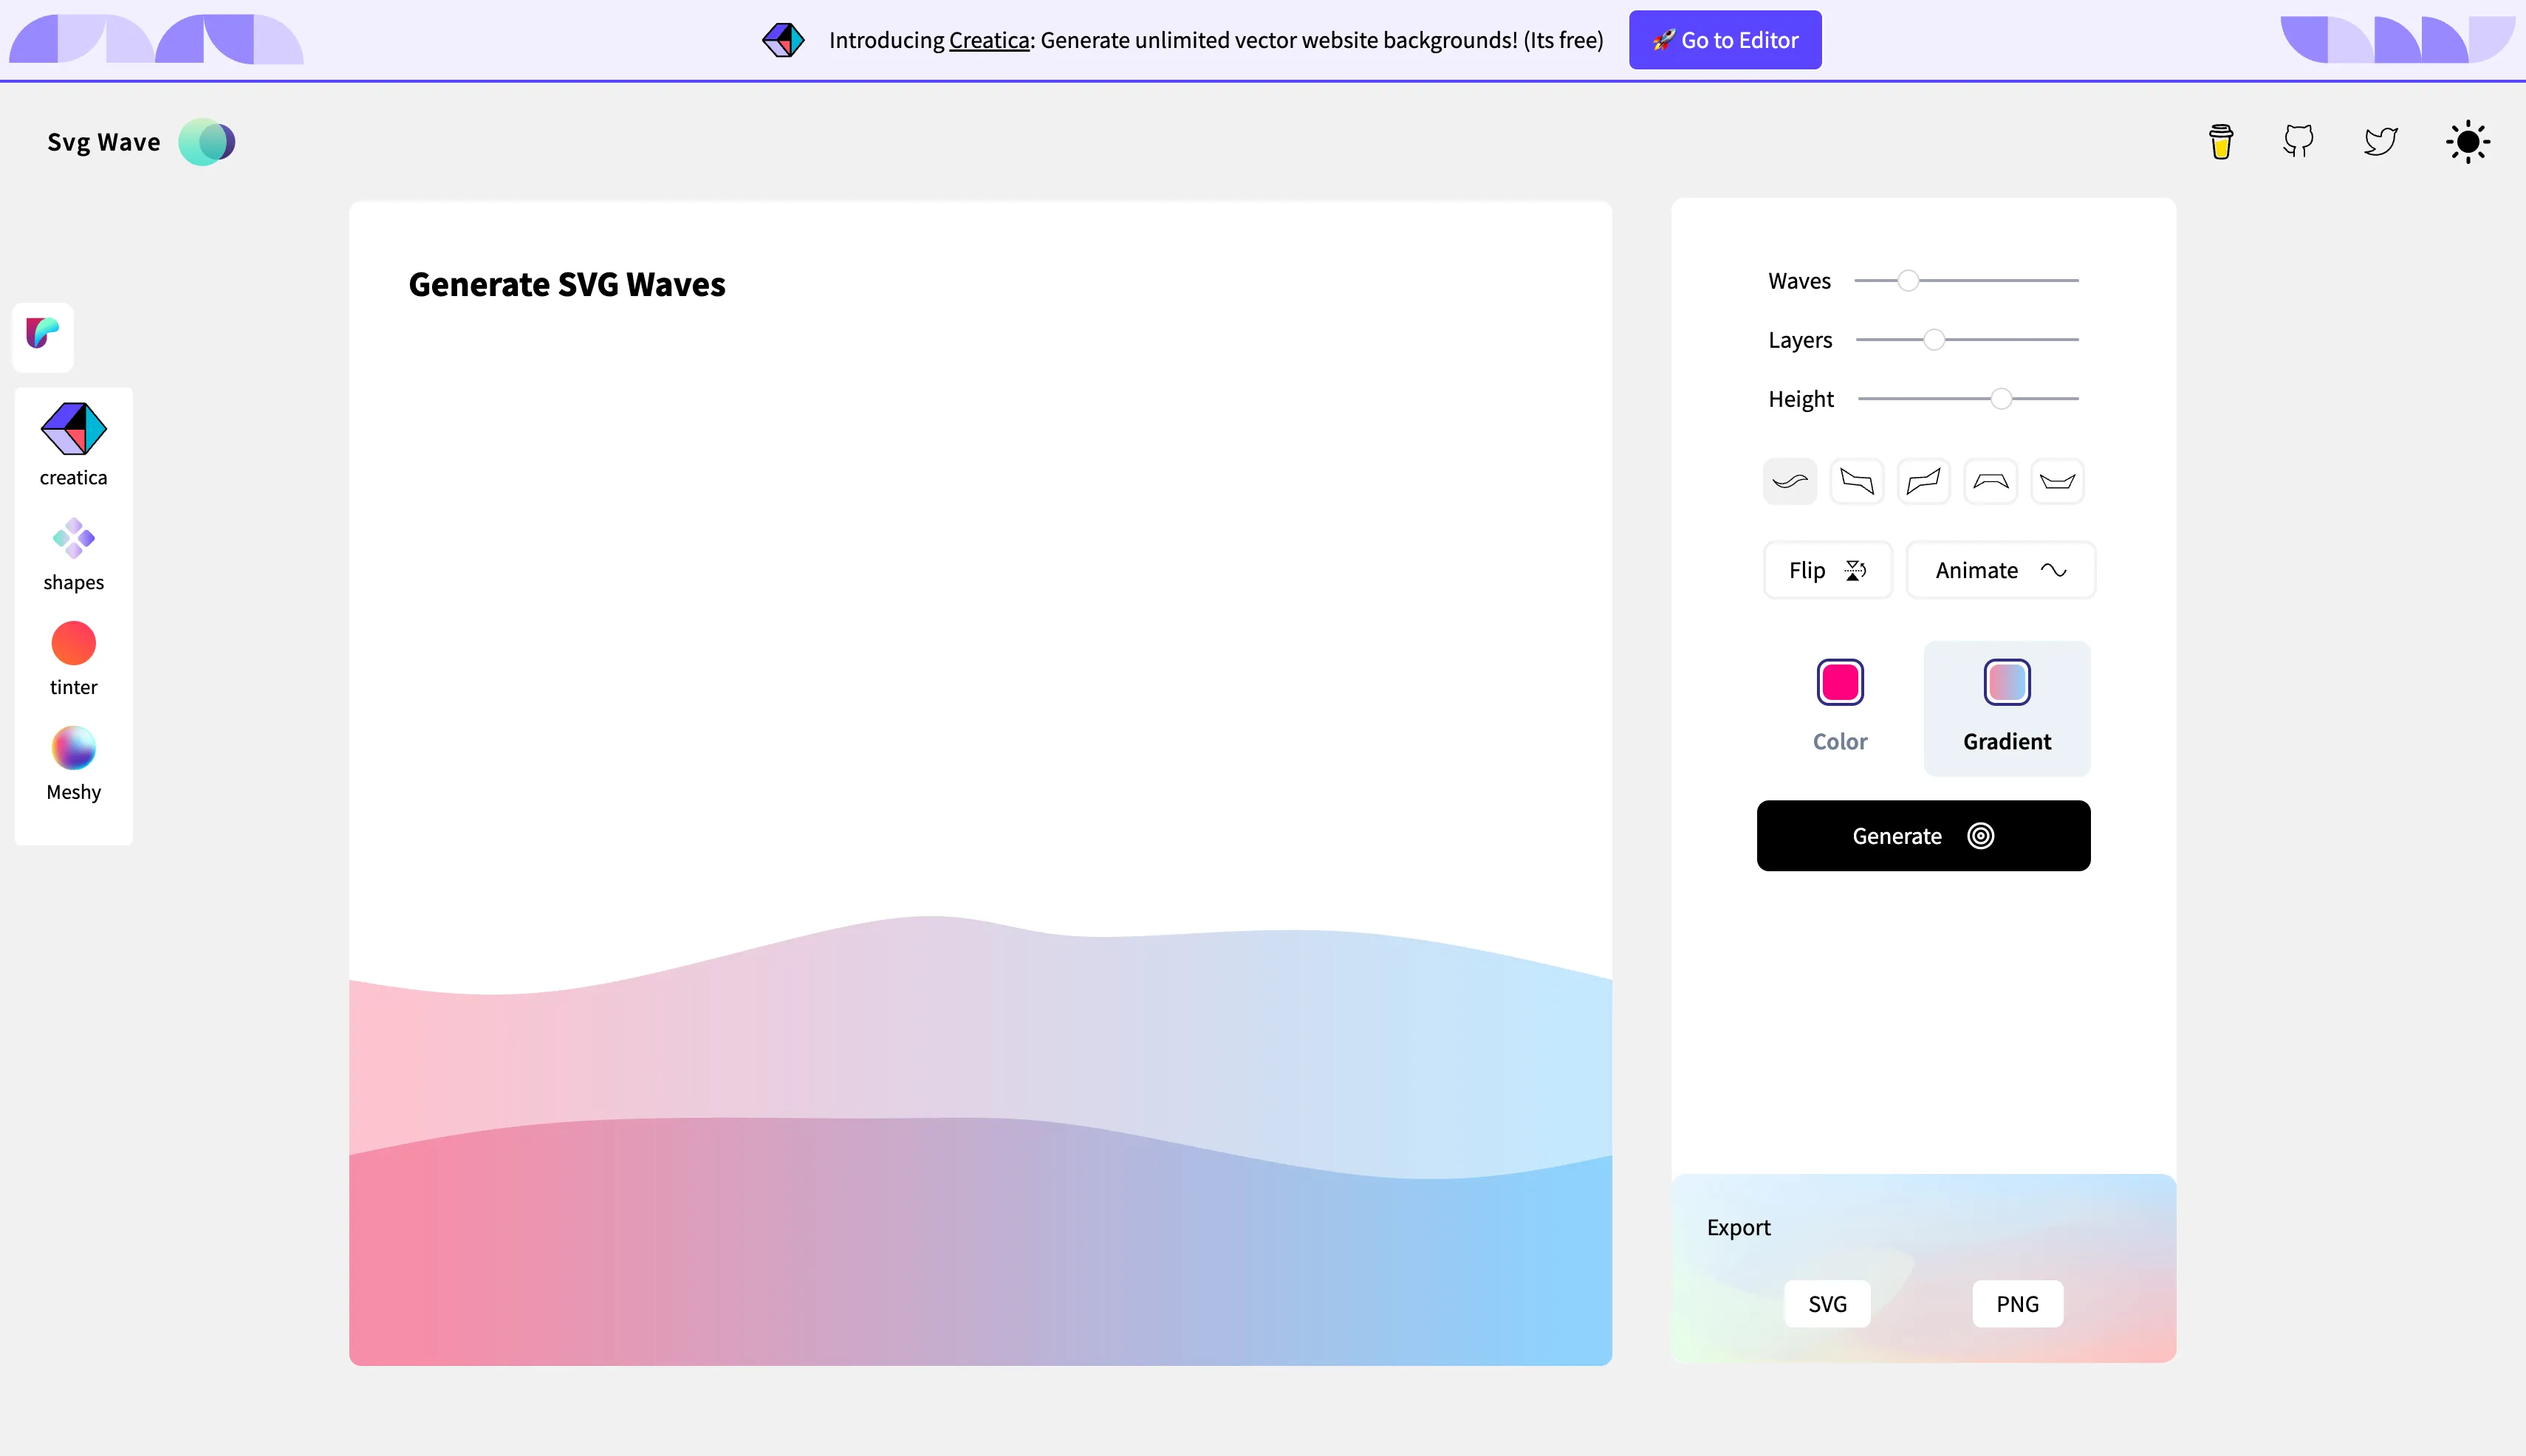Screen dimensions: 2526x1456
Task: Open the shapes tool in sidebar
Action: [x=74, y=554]
